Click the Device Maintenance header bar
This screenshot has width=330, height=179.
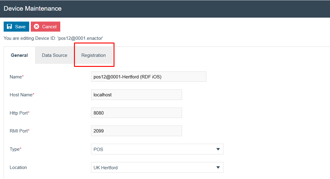pos(32,9)
